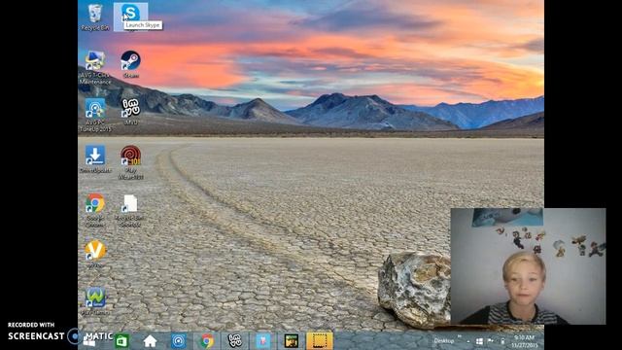Open the dark game icon in taskbar

pyautogui.click(x=292, y=341)
